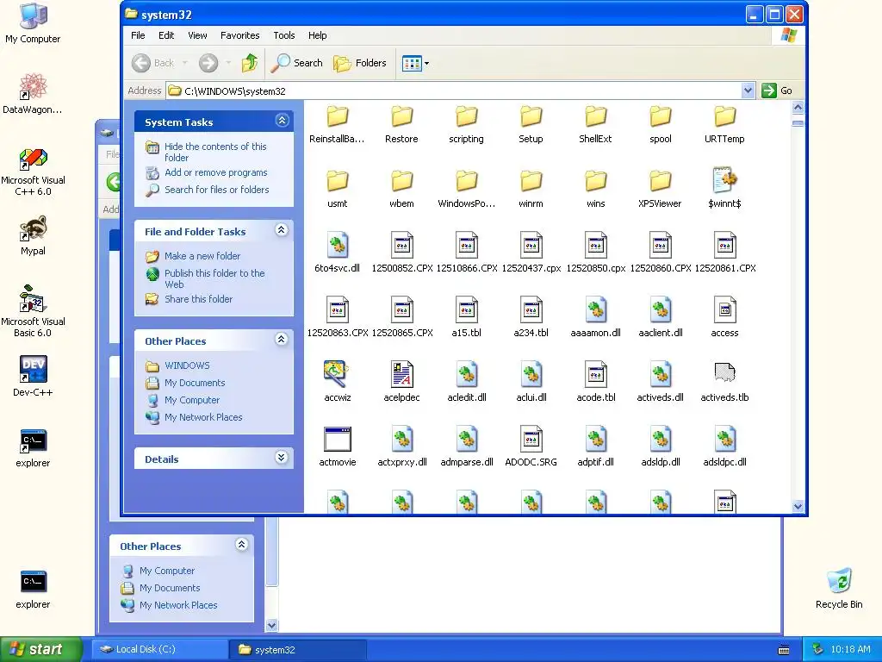Viewport: 882px width, 662px height.
Task: Collapse Other Places in Local Disk window
Action: (242, 545)
